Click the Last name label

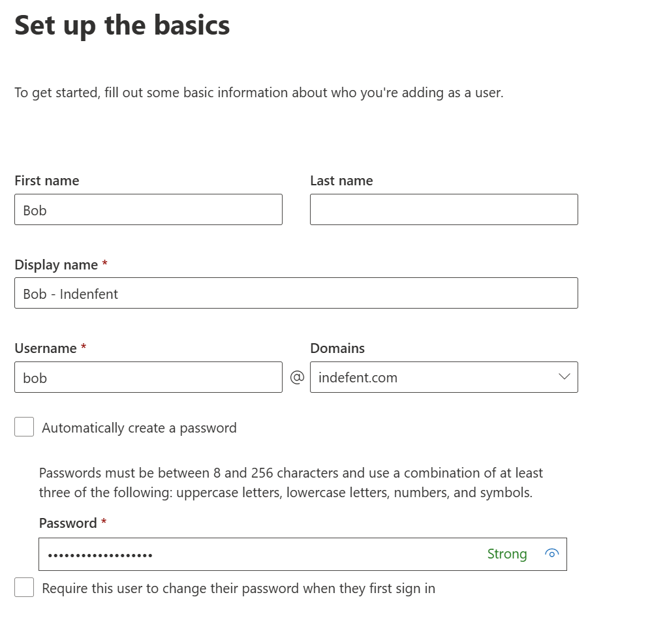(x=341, y=181)
